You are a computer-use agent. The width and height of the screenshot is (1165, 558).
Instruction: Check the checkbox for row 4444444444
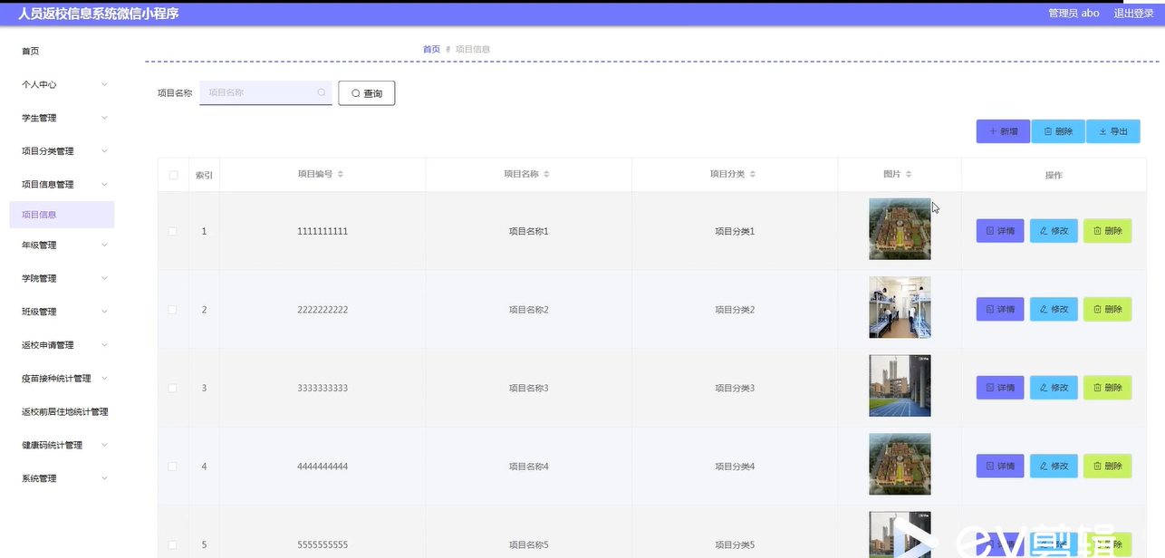(173, 467)
